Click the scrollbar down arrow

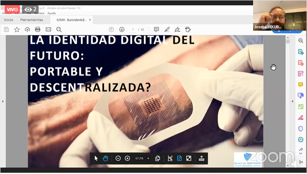[x=288, y=165]
